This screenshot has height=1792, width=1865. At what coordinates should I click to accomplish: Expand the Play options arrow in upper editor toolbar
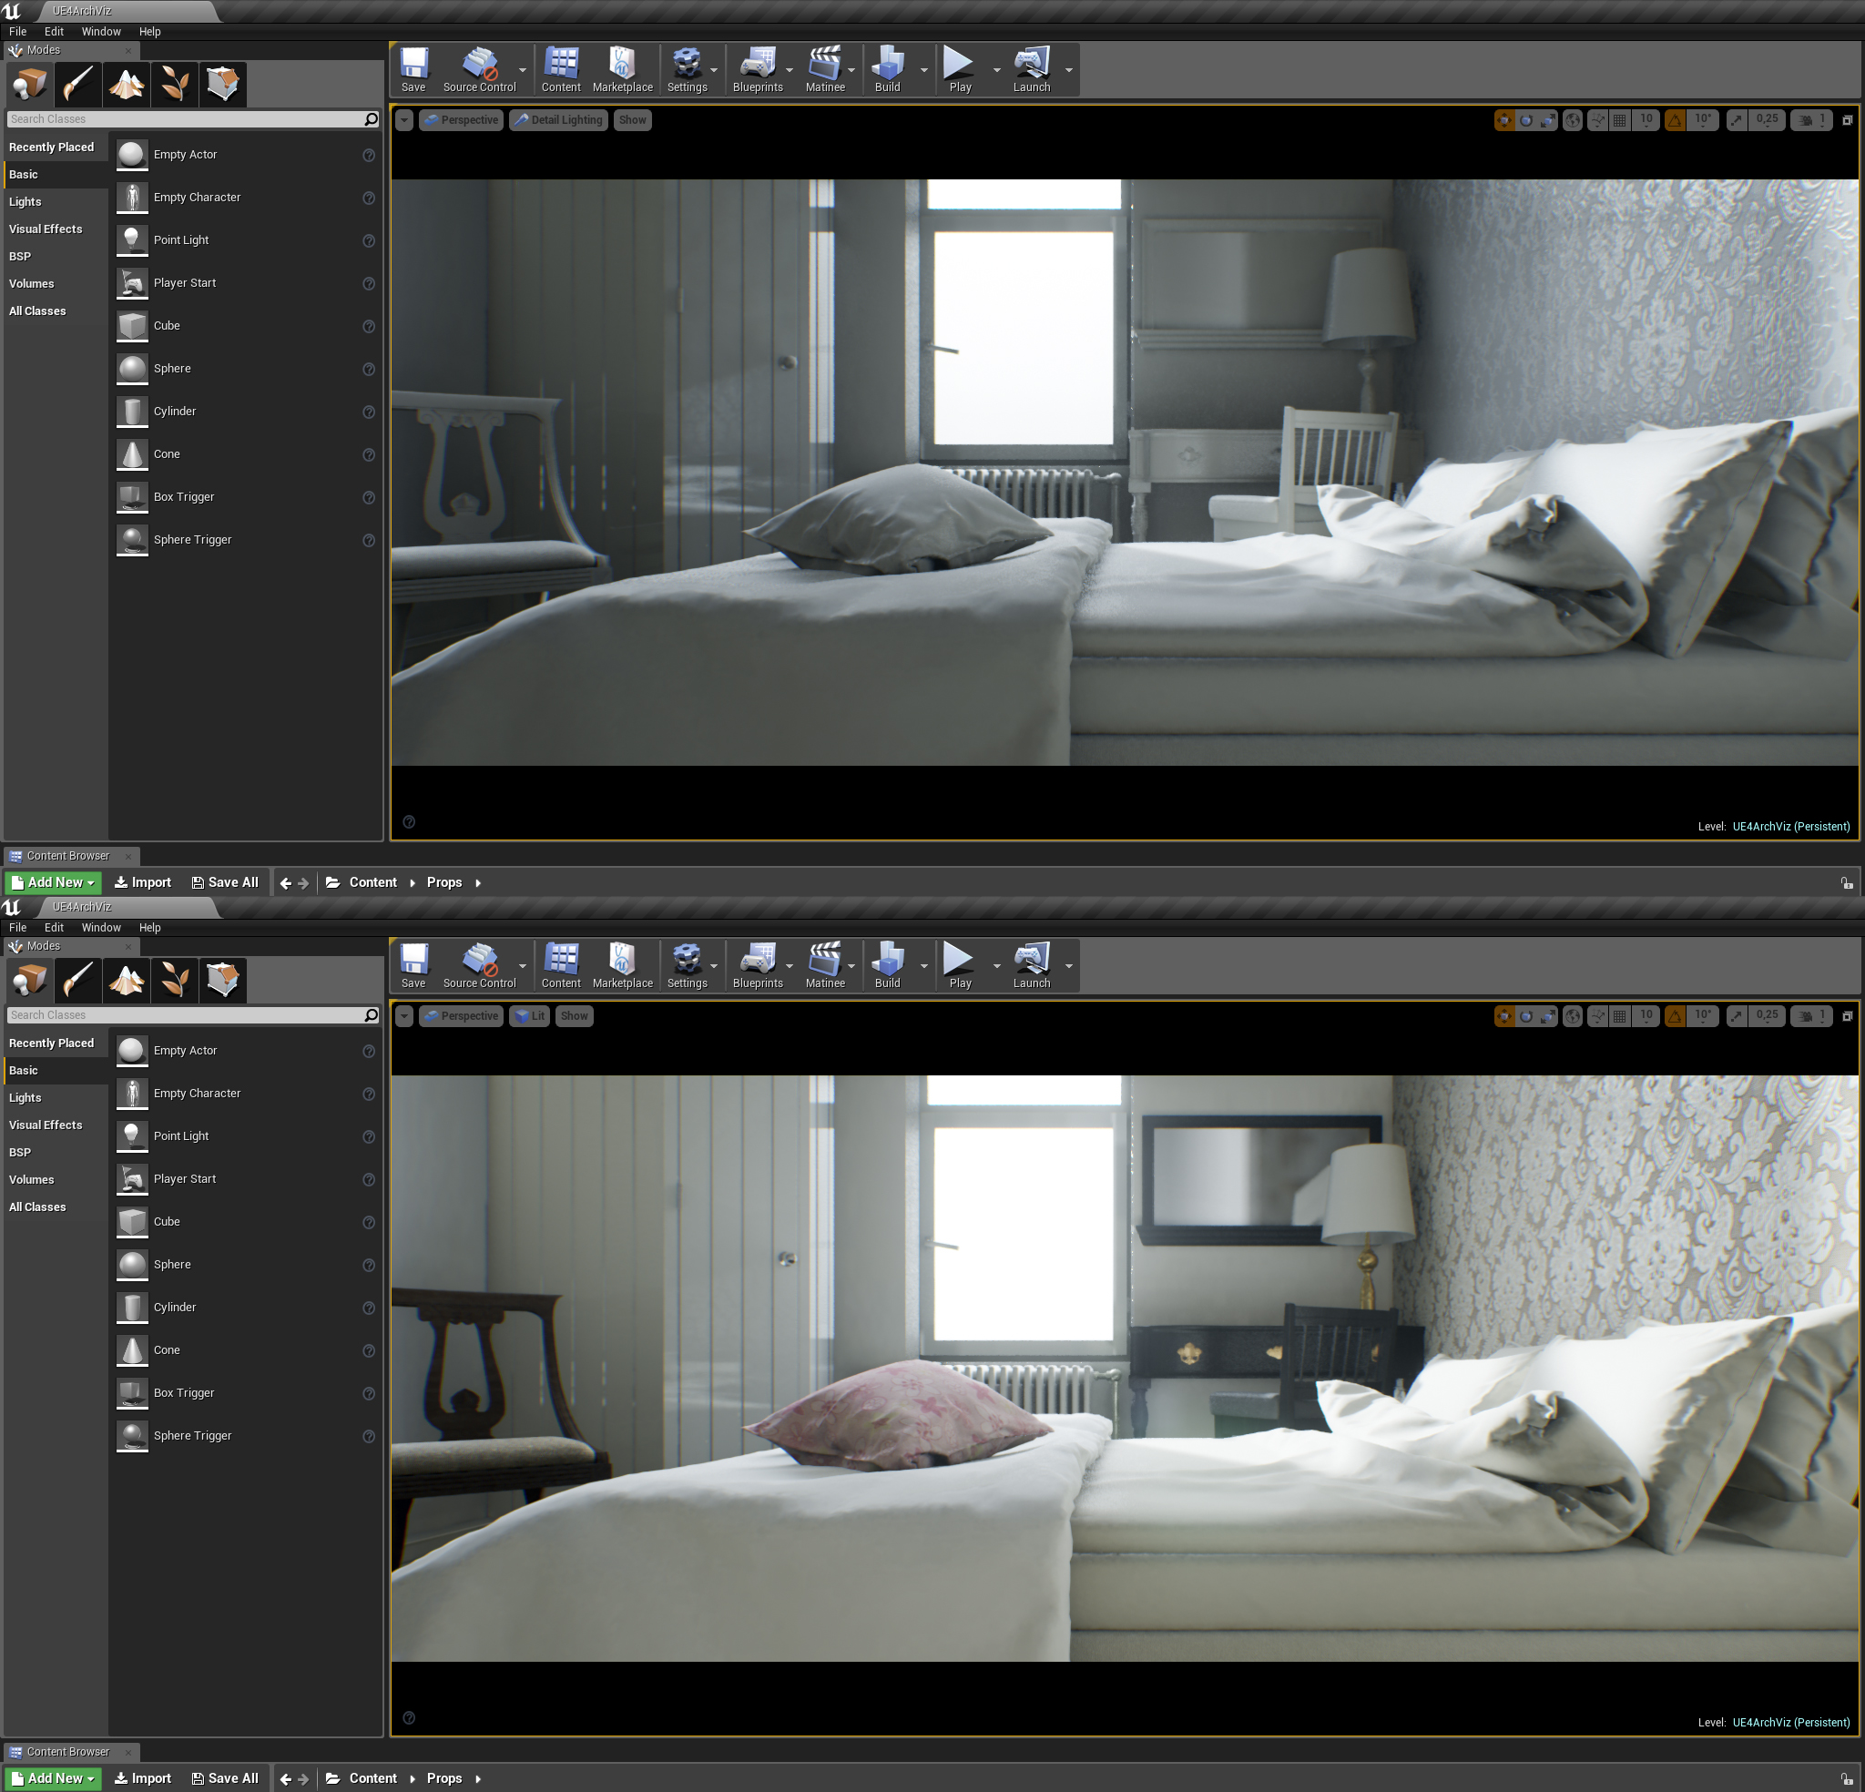996,70
